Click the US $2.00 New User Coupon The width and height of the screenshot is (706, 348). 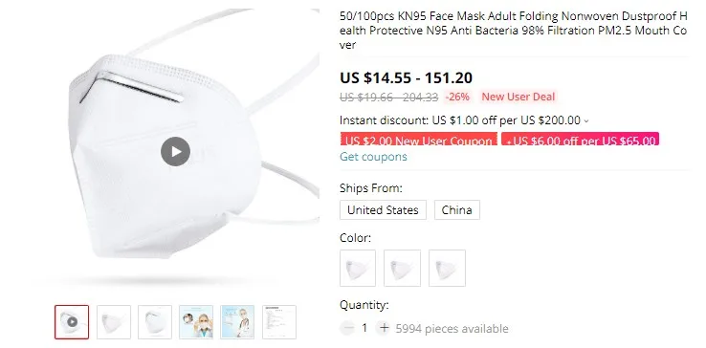point(419,139)
